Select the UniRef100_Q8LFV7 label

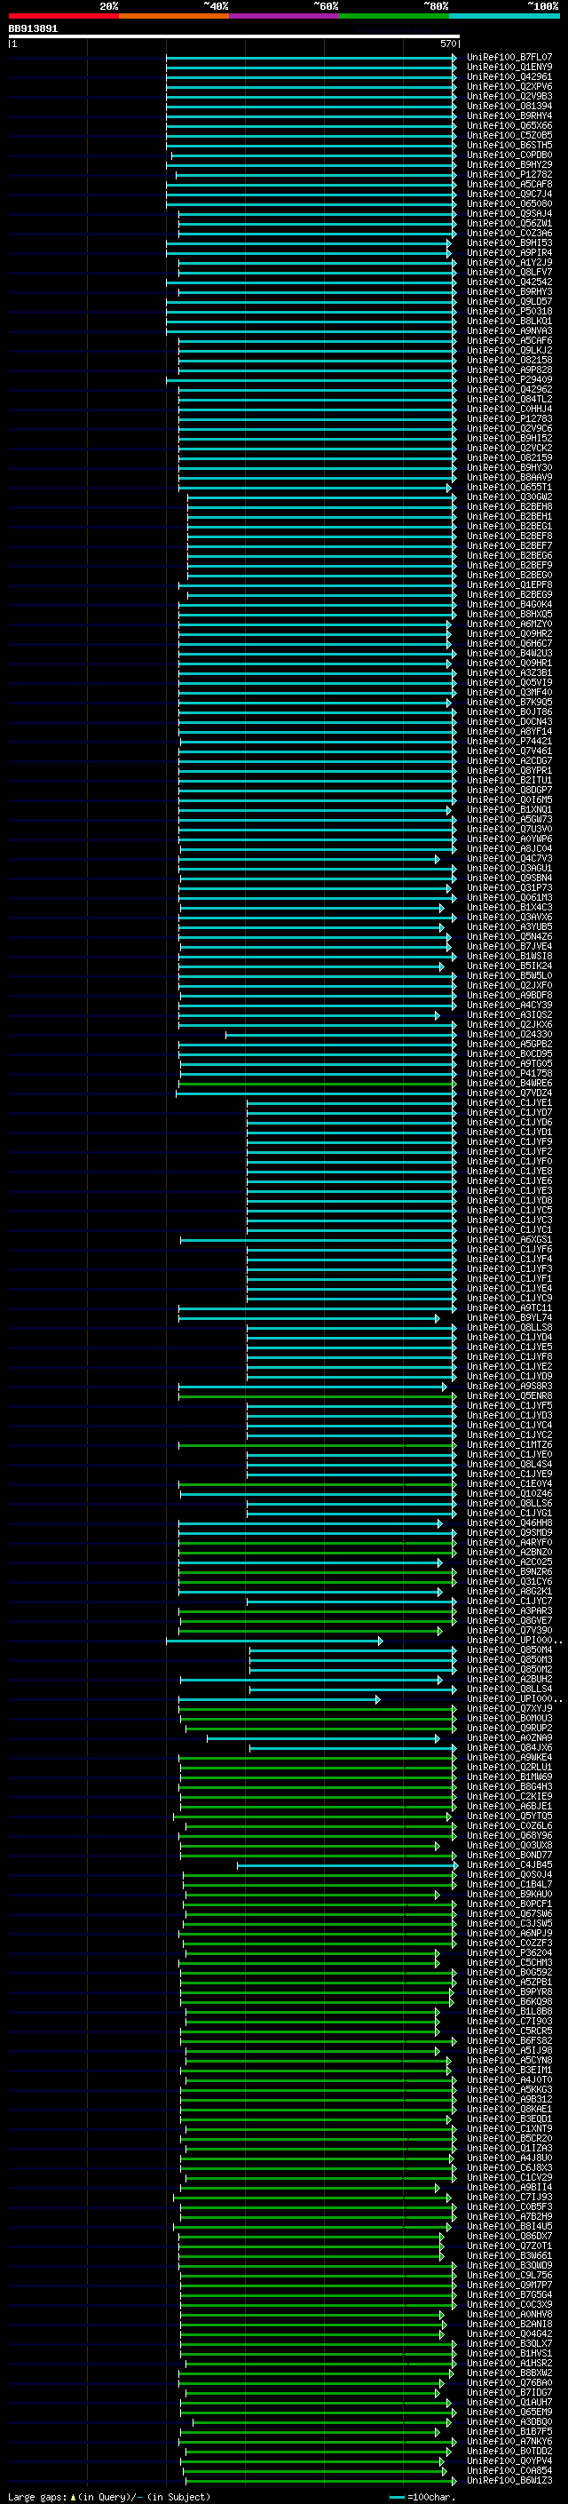tap(509, 272)
